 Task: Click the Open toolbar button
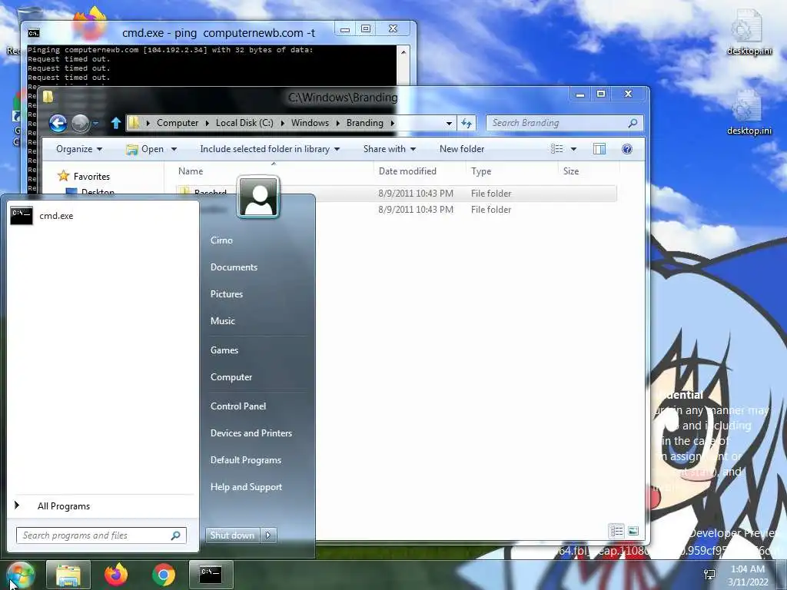(145, 149)
